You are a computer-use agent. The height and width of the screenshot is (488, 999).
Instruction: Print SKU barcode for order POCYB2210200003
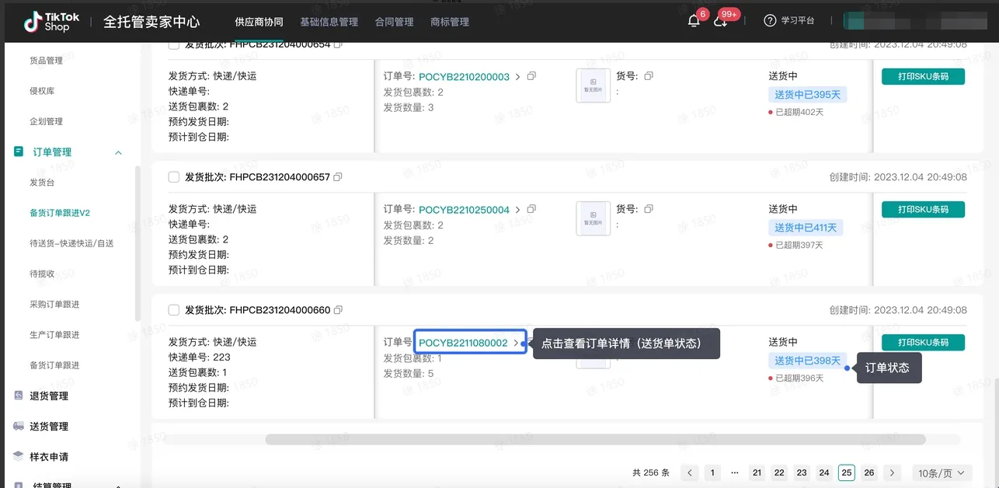pos(923,76)
